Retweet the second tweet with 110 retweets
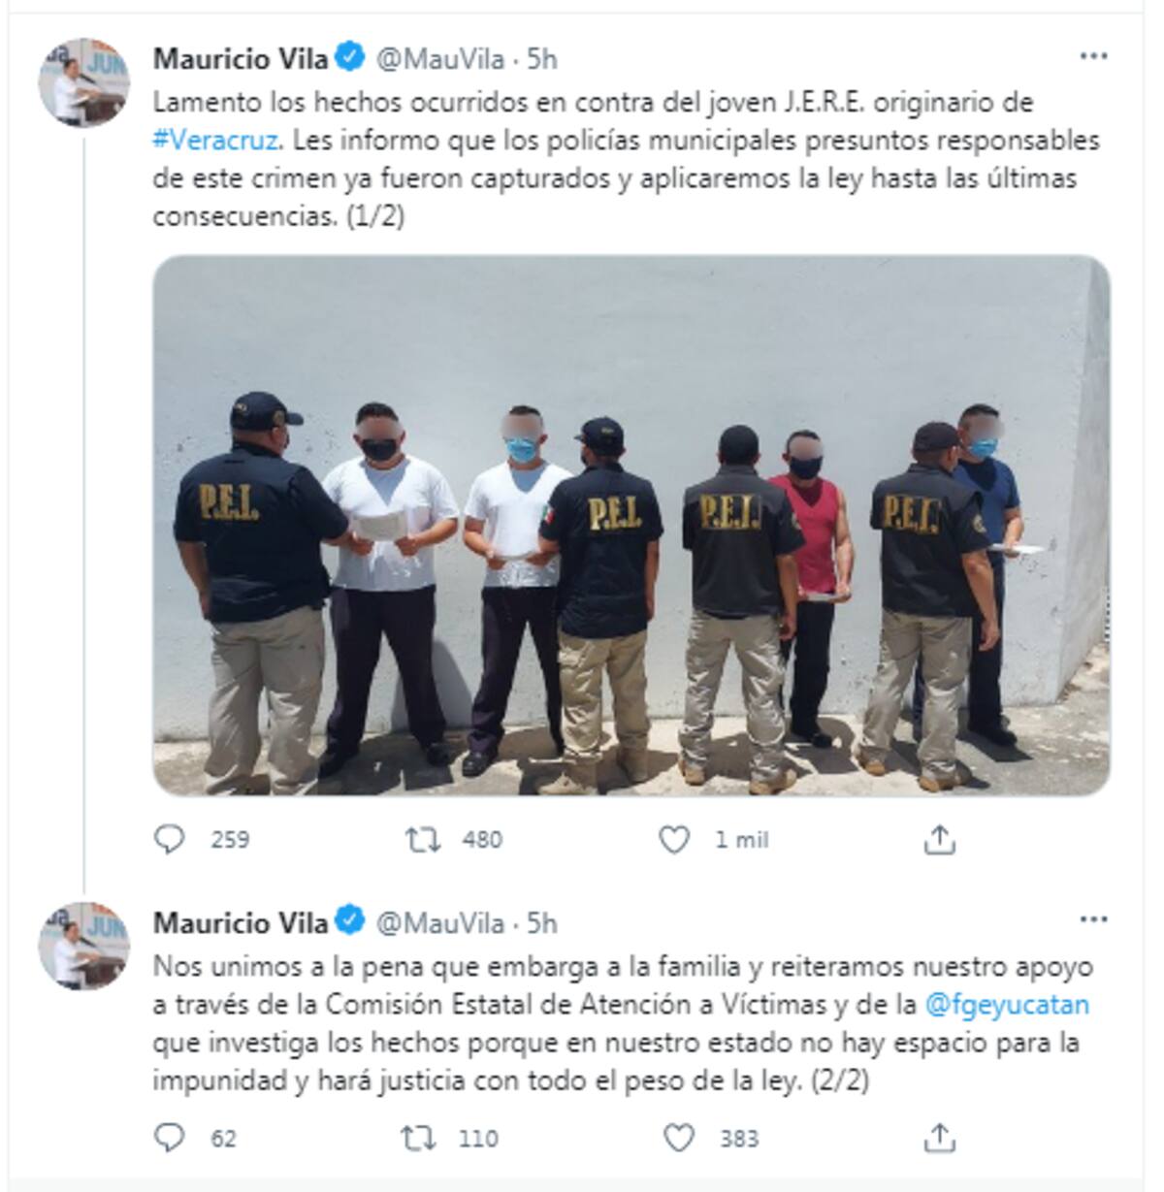Viewport: 1164px width, 1192px height. [419, 1137]
